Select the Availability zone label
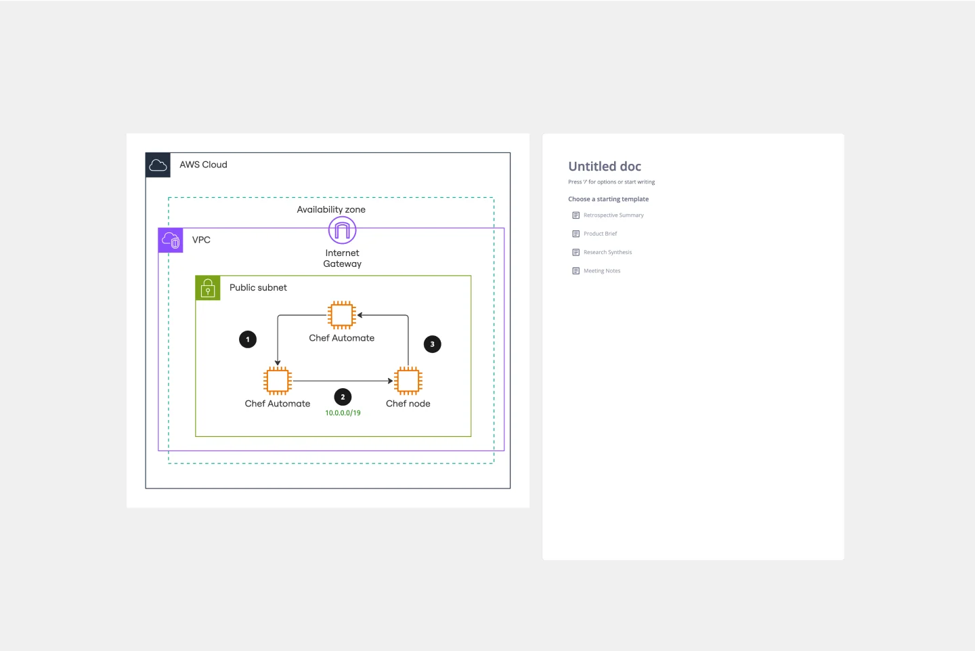The height and width of the screenshot is (651, 975). click(331, 209)
